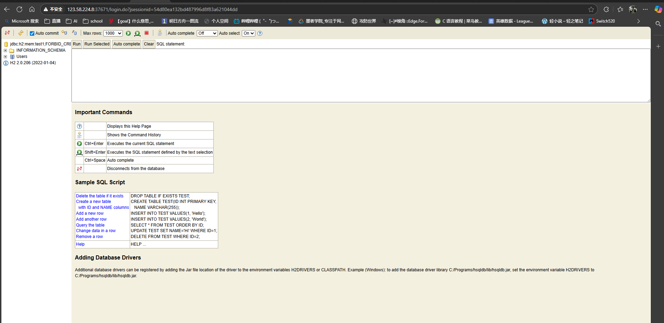Image resolution: width=664 pixels, height=323 pixels.
Task: Click the Run Selected button
Action: [96, 44]
